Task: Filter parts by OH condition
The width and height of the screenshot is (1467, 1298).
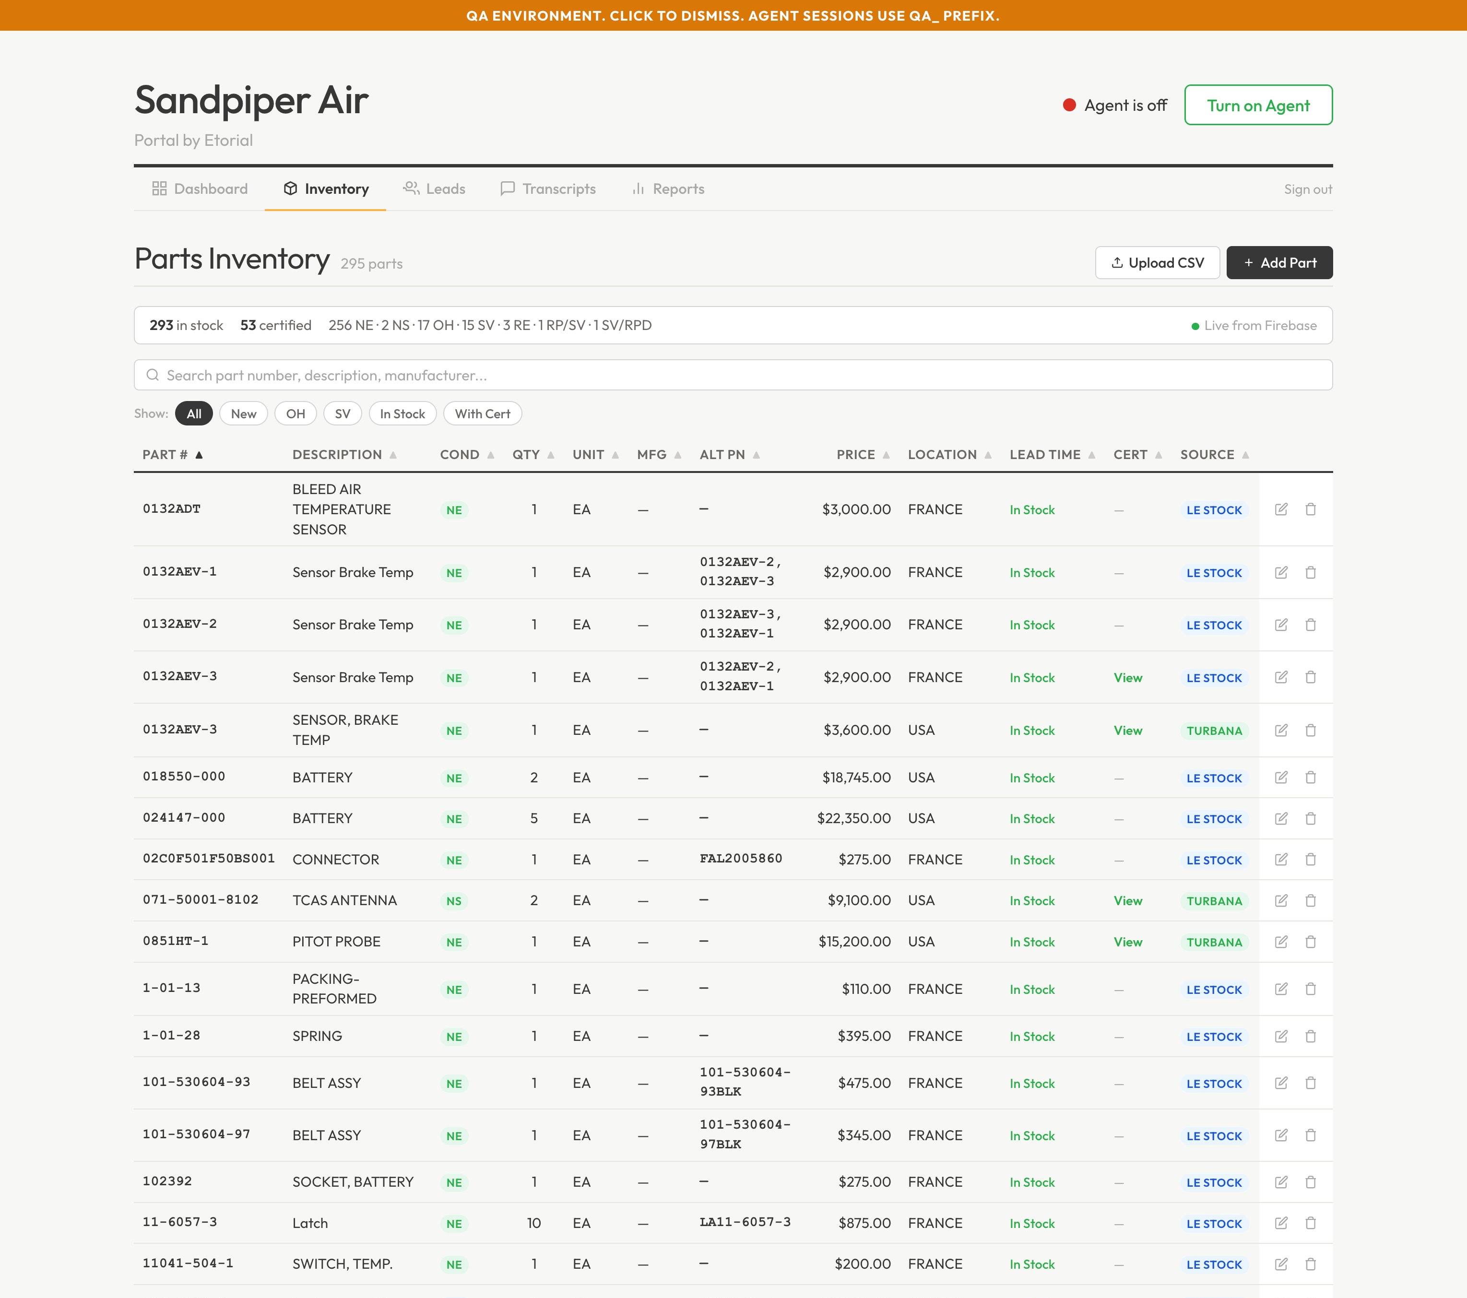Action: tap(296, 414)
